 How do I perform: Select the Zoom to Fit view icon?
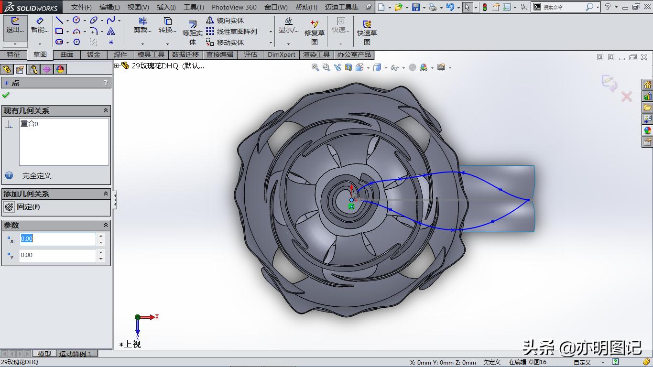[x=315, y=67]
